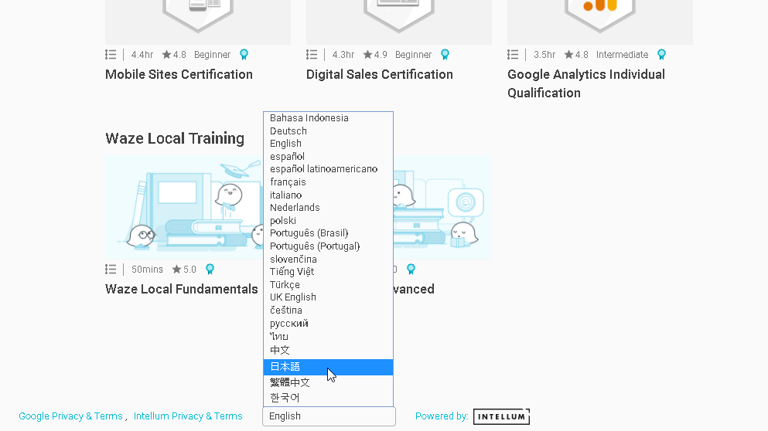Open Google Privacy & Terms link
This screenshot has width=768, height=431.
coord(70,416)
